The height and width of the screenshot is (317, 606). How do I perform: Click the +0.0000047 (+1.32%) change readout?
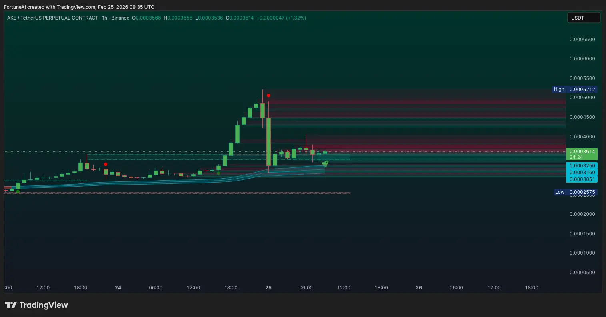281,18
